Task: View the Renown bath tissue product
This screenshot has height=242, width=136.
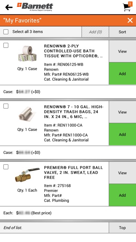Action: click(122, 51)
